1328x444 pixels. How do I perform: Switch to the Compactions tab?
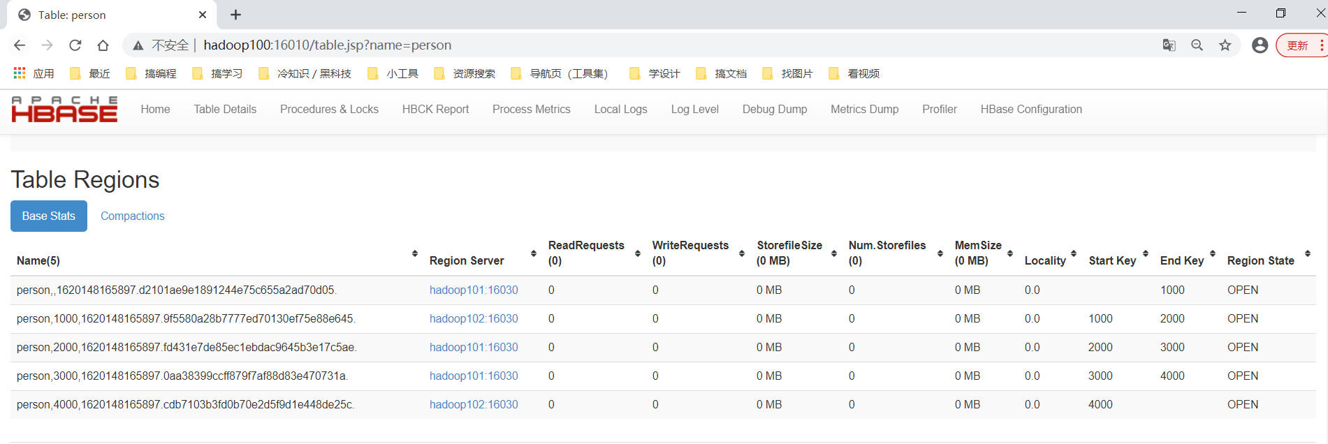(x=132, y=216)
